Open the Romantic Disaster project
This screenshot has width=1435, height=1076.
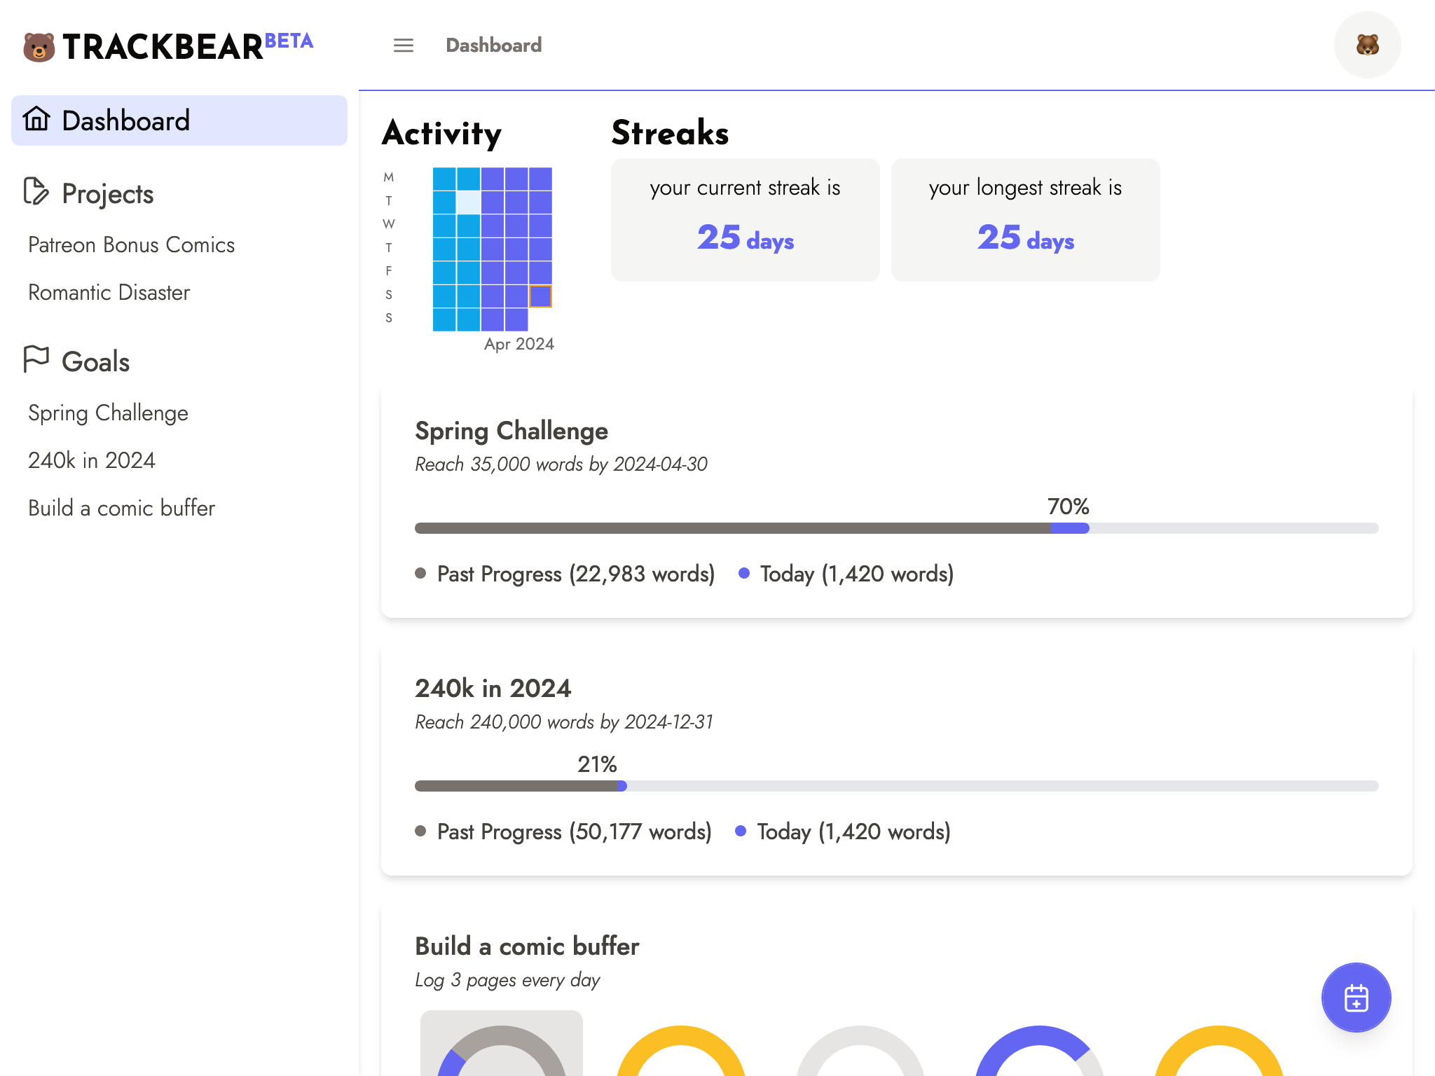pyautogui.click(x=109, y=292)
